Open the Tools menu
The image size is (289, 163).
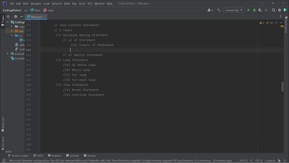(82, 4)
